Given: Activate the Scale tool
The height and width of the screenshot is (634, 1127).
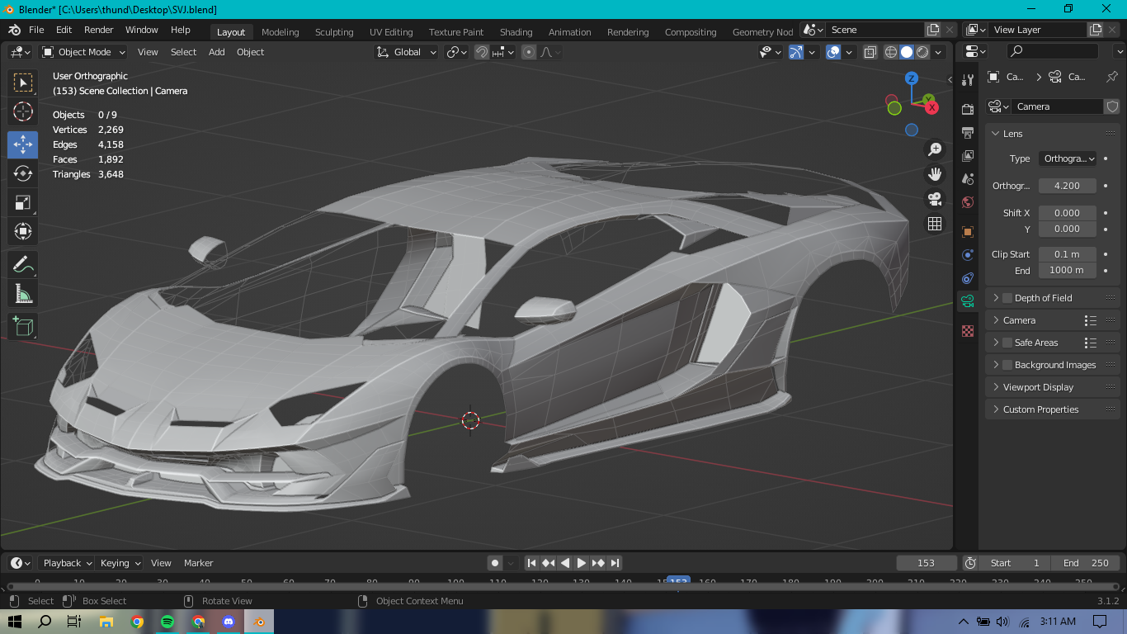Looking at the screenshot, I should coord(23,202).
